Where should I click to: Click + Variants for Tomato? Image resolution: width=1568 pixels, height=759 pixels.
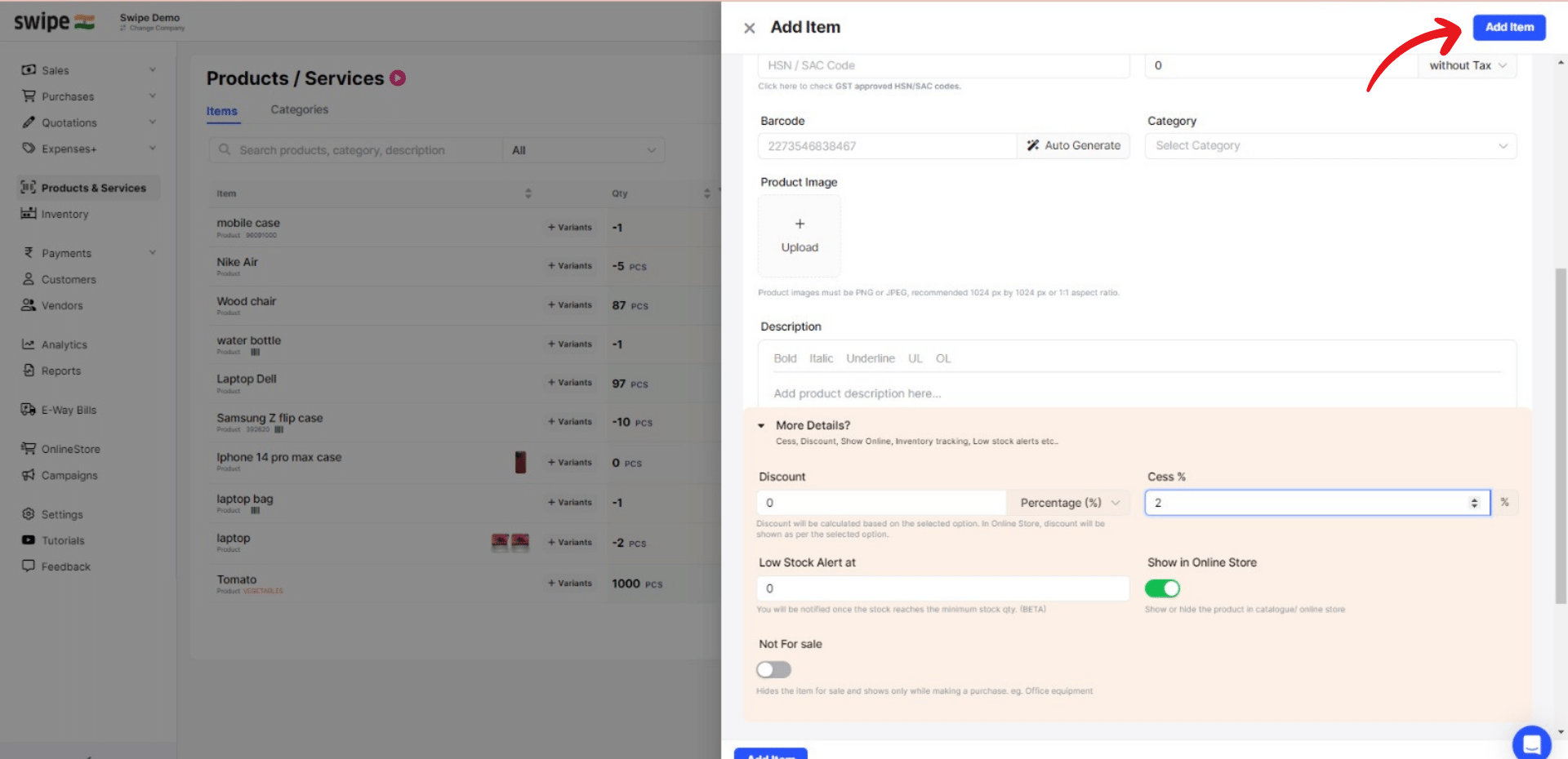click(570, 584)
